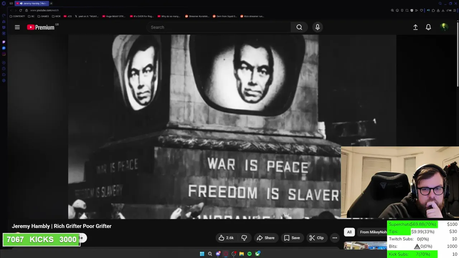Open Kick streamer run bookmark
Image resolution: width=459 pixels, height=258 pixels.
coord(252,16)
